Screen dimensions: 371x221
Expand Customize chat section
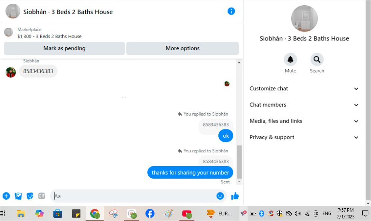pos(304,89)
